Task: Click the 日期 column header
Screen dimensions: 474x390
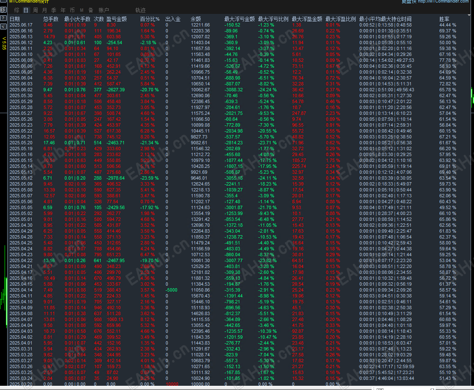Action: coord(15,19)
